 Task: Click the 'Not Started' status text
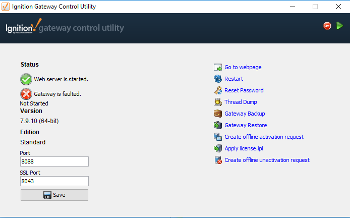point(34,103)
